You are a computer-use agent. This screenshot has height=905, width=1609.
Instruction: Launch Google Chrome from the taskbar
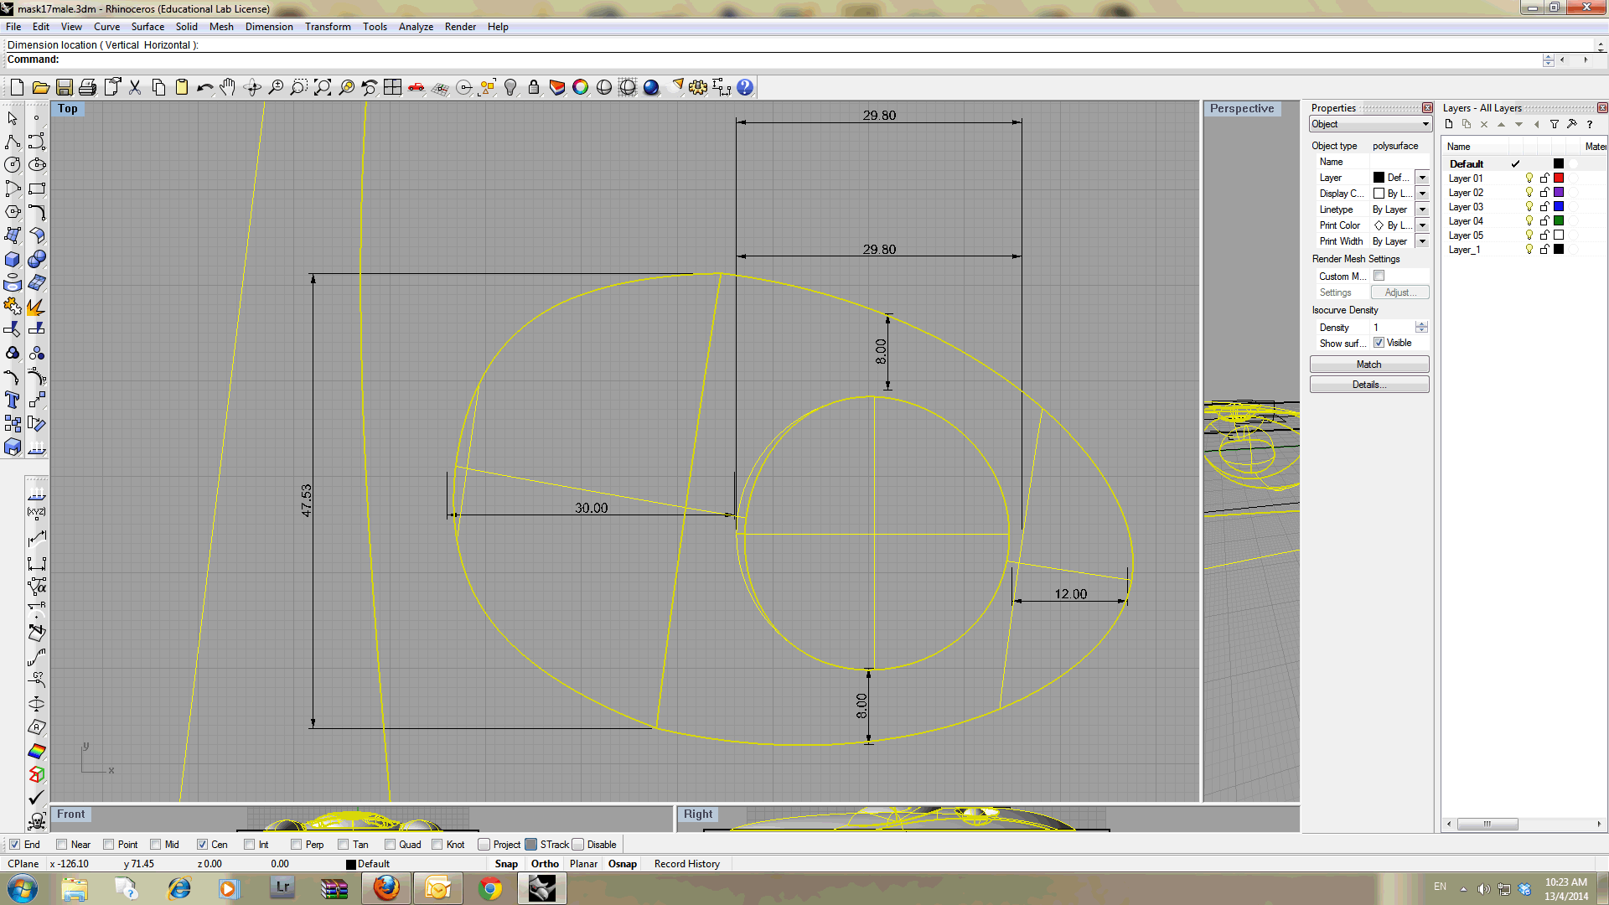(x=490, y=887)
